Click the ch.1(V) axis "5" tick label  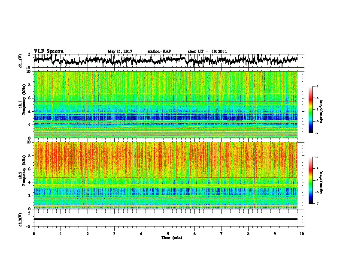click(29, 54)
